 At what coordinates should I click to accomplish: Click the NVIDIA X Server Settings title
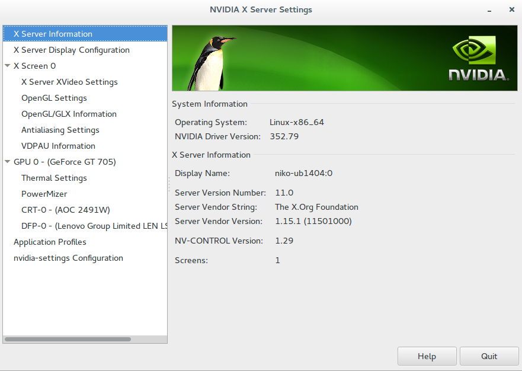tap(261, 9)
